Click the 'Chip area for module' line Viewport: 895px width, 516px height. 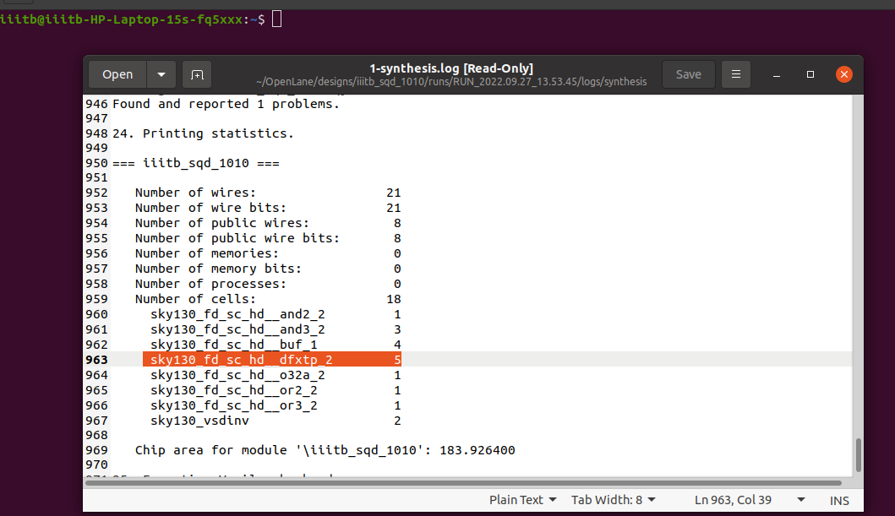pyautogui.click(x=325, y=450)
